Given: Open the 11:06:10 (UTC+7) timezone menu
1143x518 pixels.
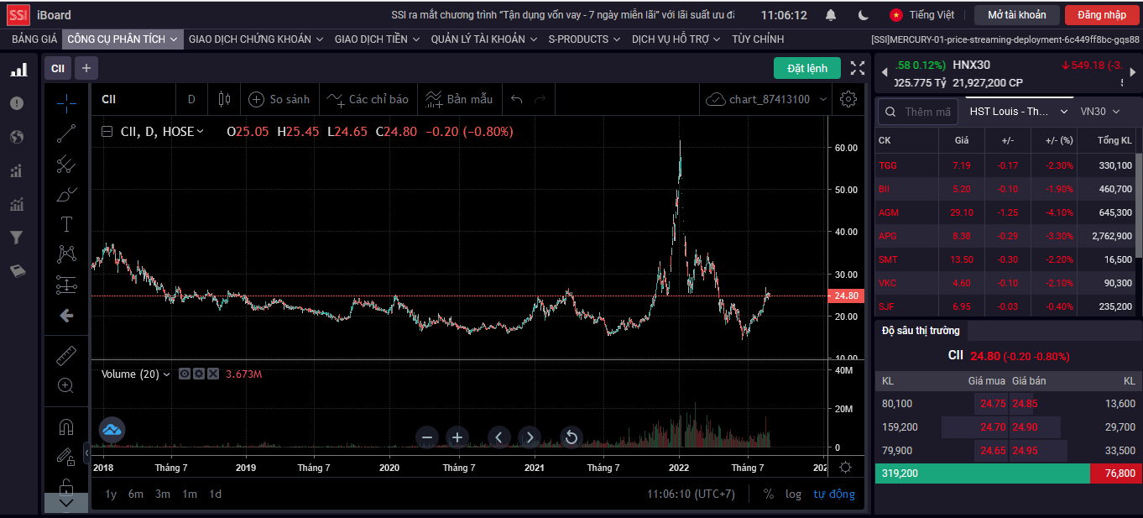Looking at the screenshot, I should point(691,494).
